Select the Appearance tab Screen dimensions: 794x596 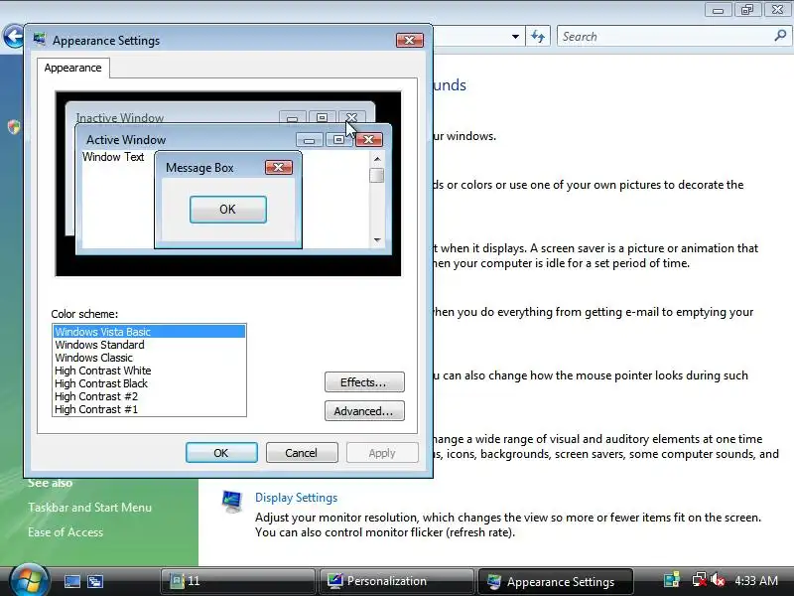[x=72, y=68]
